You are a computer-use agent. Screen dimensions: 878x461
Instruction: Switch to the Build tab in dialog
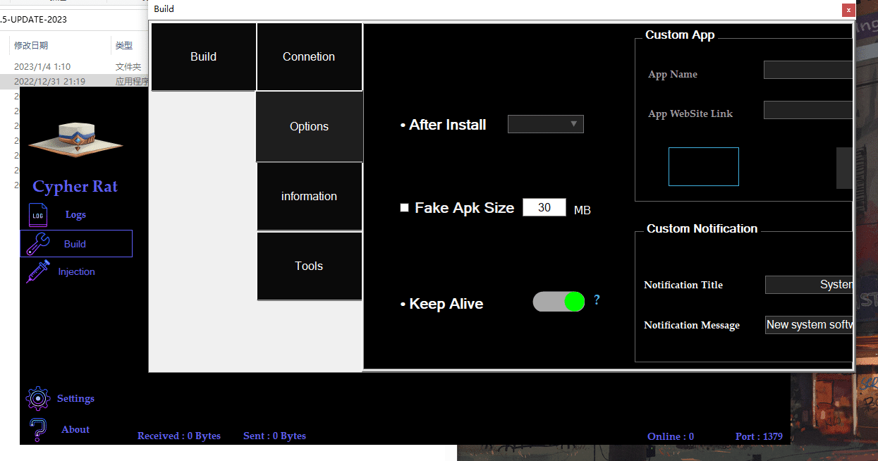[x=204, y=57]
